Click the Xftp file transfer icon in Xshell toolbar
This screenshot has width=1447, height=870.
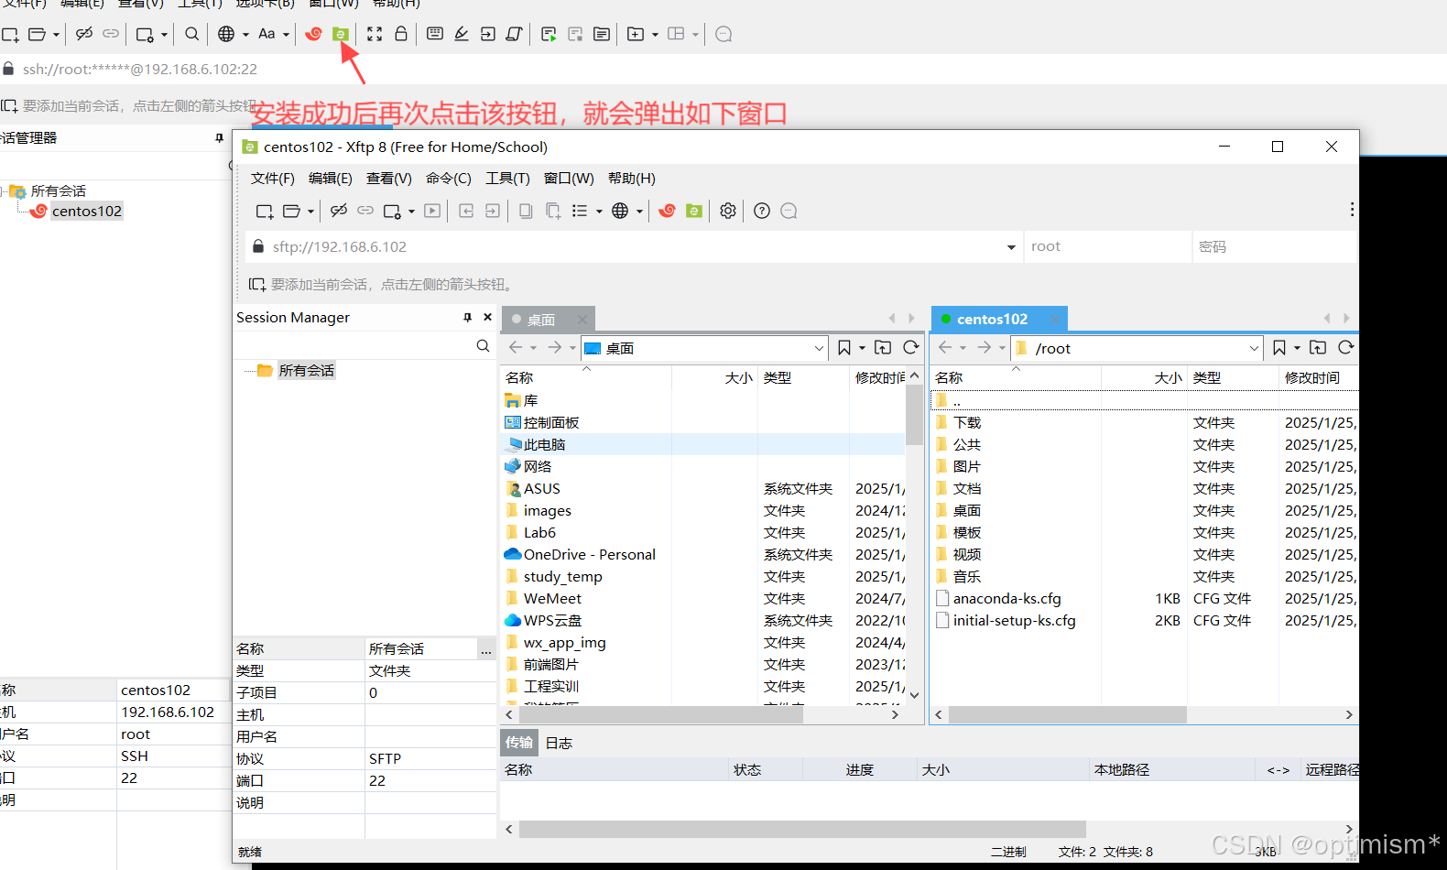[340, 34]
